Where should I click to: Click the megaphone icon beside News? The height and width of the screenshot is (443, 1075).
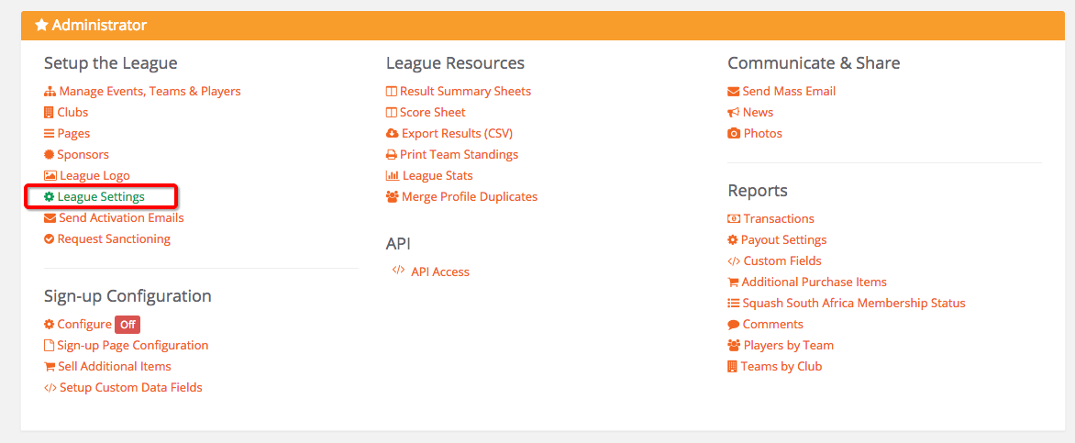pos(734,113)
